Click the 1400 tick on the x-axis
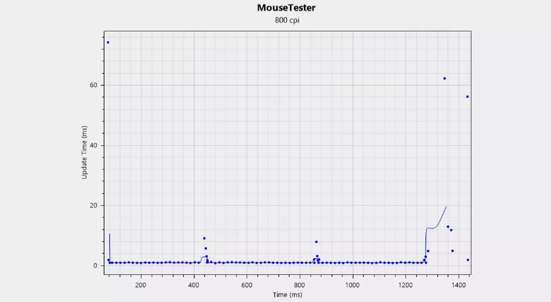 [458, 284]
